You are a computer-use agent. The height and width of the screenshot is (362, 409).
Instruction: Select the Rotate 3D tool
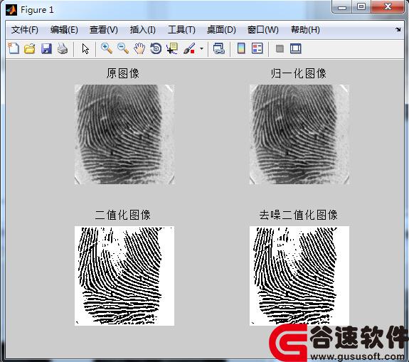[156, 48]
